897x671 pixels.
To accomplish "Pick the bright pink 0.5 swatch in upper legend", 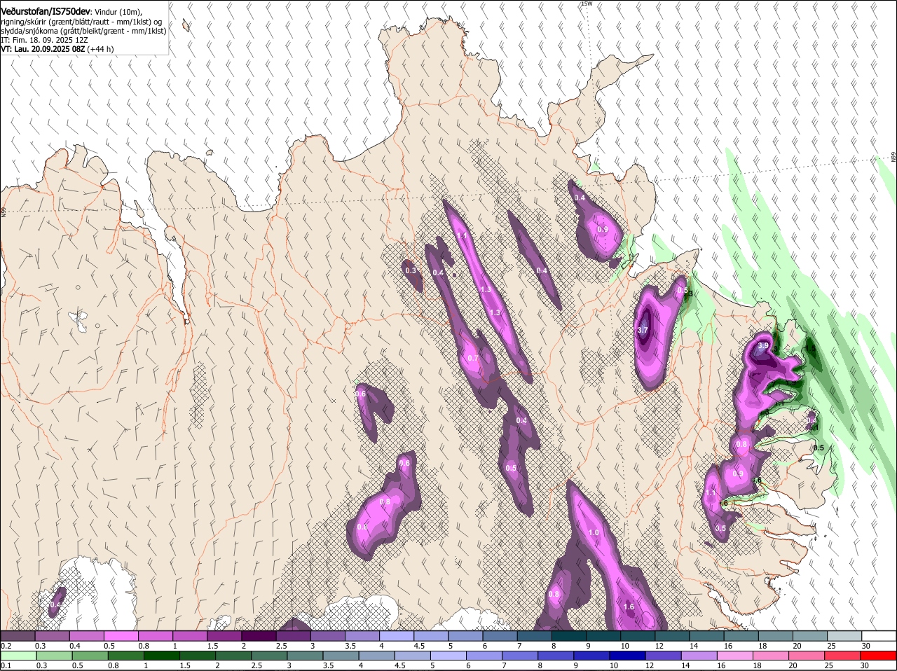I will click(121, 636).
